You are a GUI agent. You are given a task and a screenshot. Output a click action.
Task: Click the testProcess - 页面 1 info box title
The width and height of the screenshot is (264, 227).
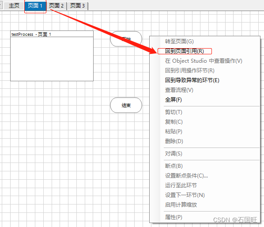(x=52, y=34)
